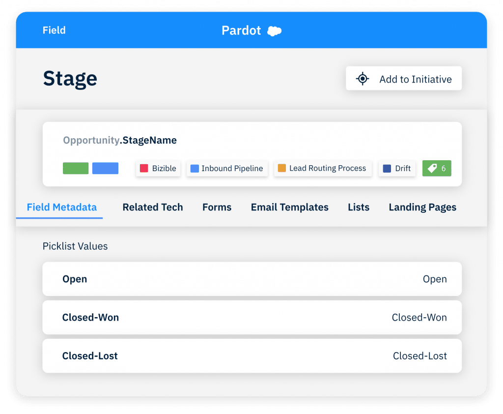Click the red Bizible square icon
503x414 pixels.
pos(144,168)
